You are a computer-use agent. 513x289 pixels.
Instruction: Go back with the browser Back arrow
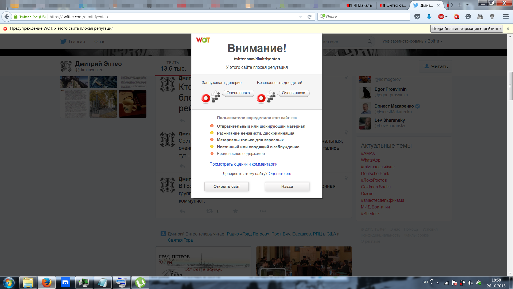(x=7, y=17)
